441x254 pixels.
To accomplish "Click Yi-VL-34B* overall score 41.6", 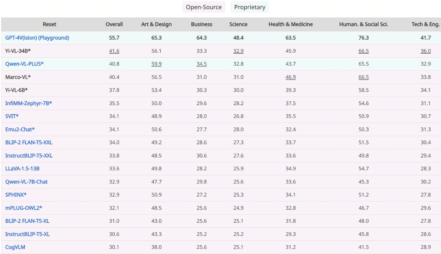I will click(114, 51).
